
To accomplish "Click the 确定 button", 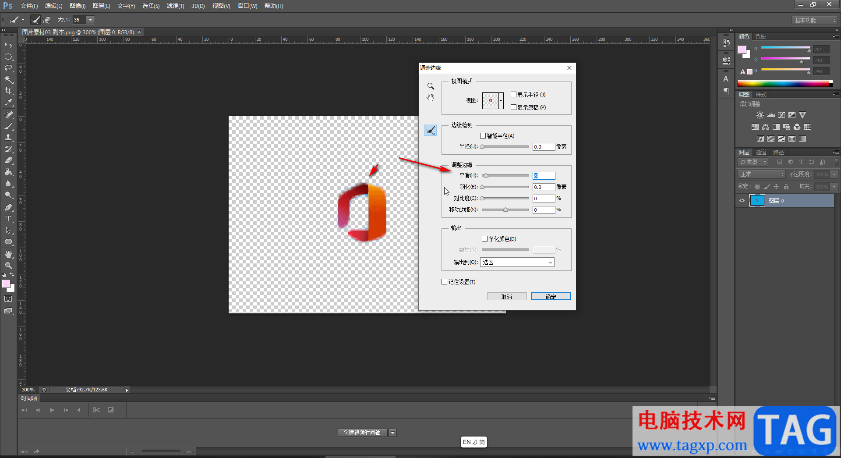I will coord(551,297).
